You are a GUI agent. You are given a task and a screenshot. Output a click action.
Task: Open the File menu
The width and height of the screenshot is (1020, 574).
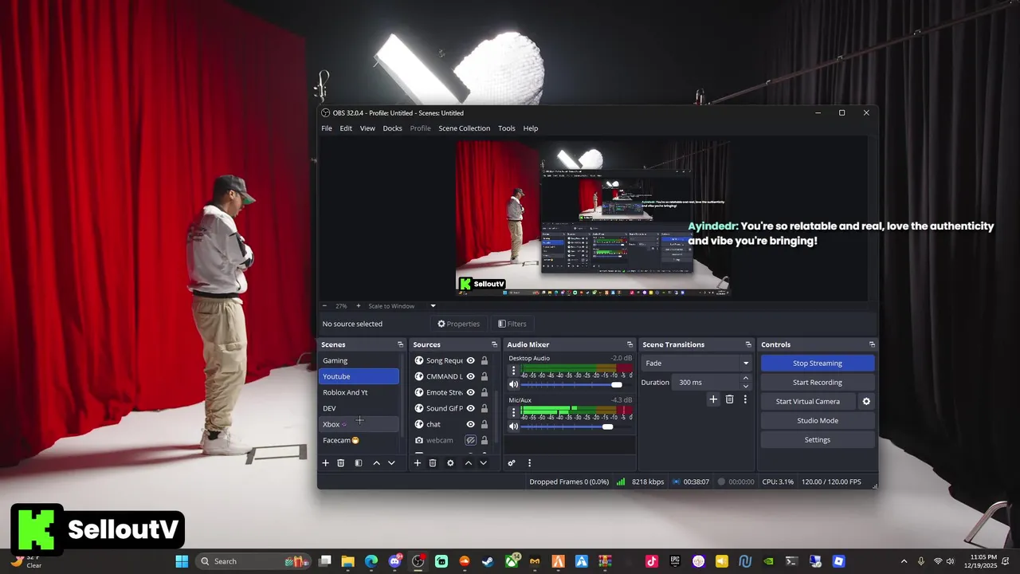[x=327, y=128]
